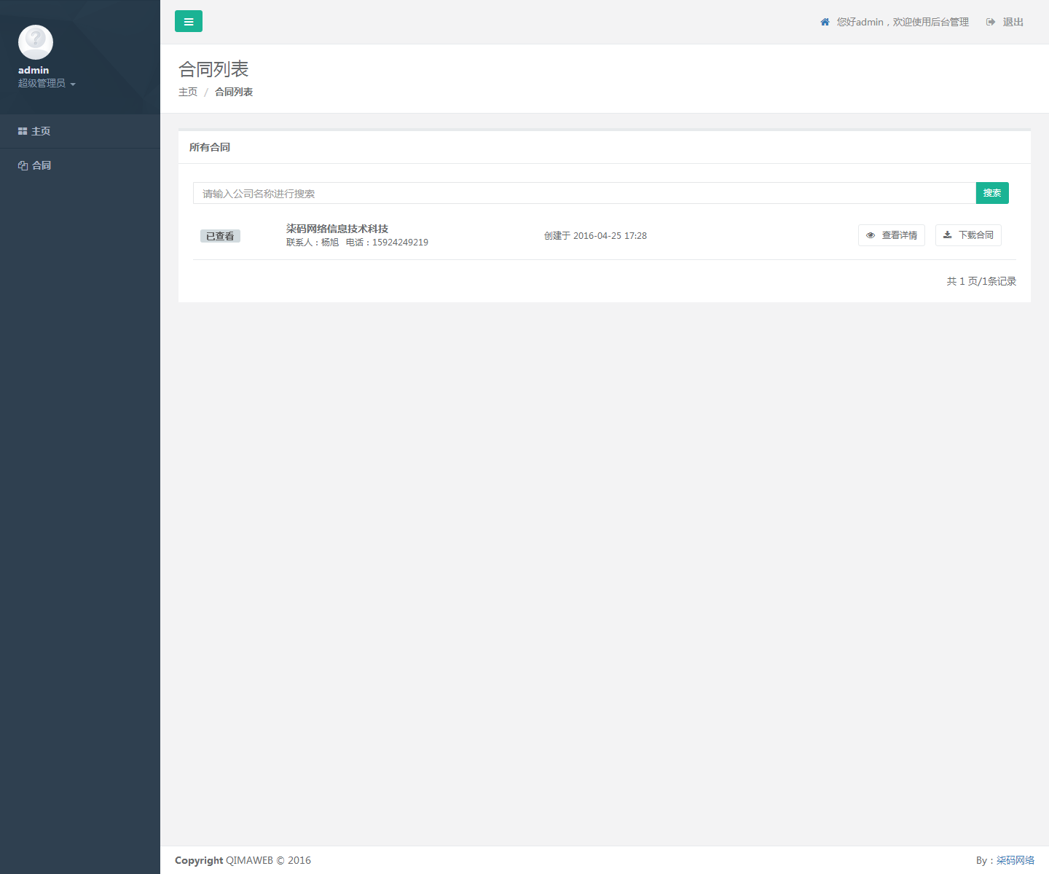Screen dimensions: 1049x874
Task: Open 合同 from the sidebar menu
Action: [42, 165]
